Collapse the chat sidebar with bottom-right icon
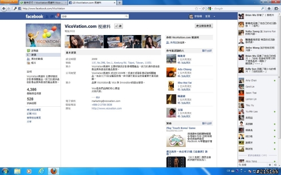Screen dimensions: 281x175 [x=275, y=164]
